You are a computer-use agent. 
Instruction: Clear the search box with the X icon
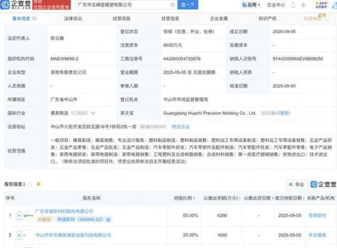point(172,5)
